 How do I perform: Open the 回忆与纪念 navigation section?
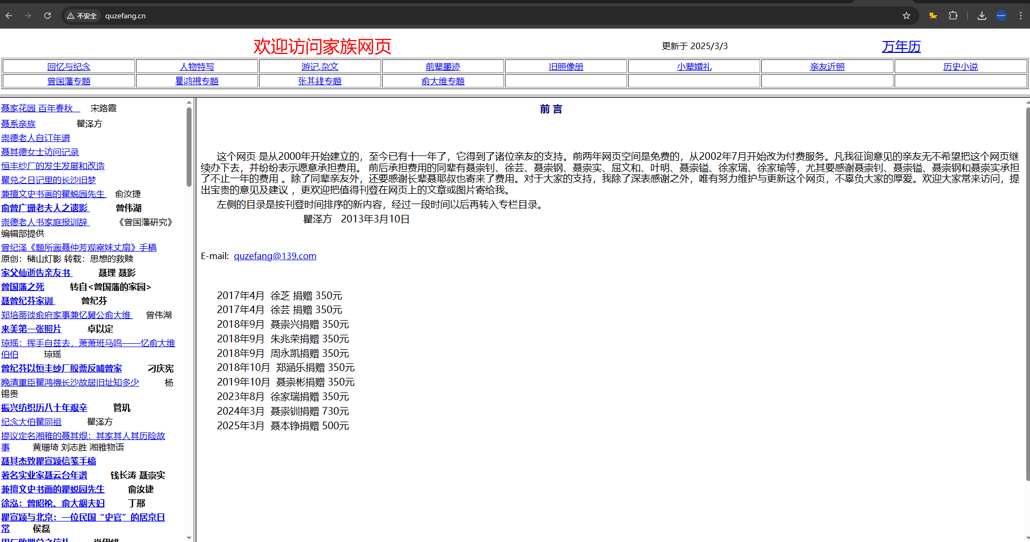(69, 66)
